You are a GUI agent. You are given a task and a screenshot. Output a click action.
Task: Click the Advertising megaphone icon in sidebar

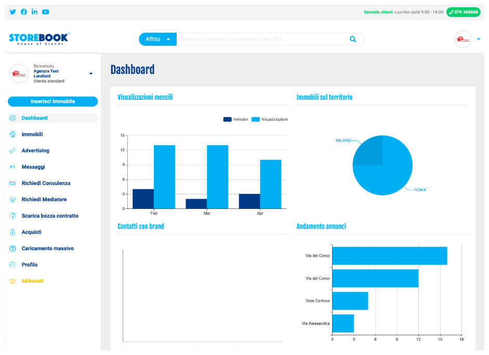pyautogui.click(x=12, y=151)
